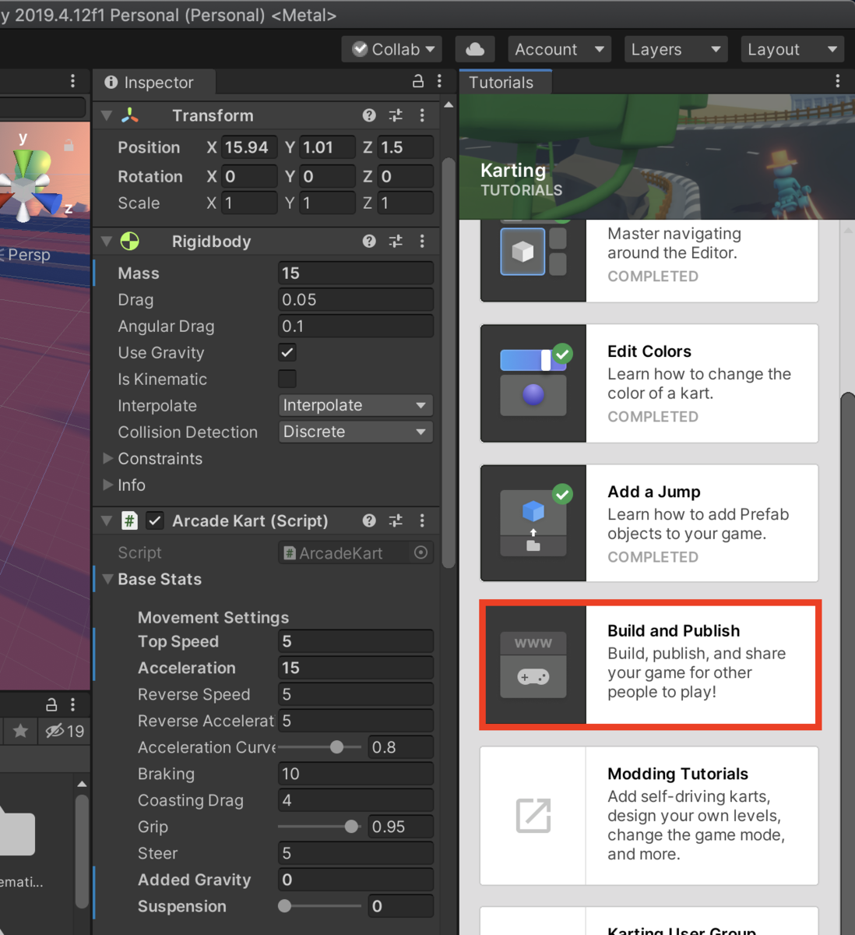The width and height of the screenshot is (855, 935).
Task: Open Rigidbody preset settings icon
Action: pyautogui.click(x=396, y=242)
